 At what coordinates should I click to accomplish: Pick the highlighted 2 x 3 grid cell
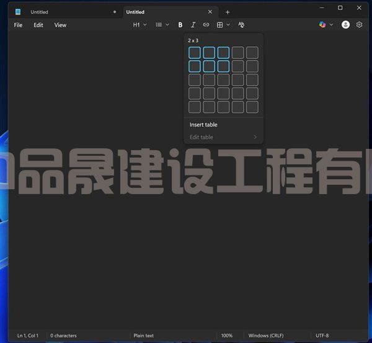(223, 66)
